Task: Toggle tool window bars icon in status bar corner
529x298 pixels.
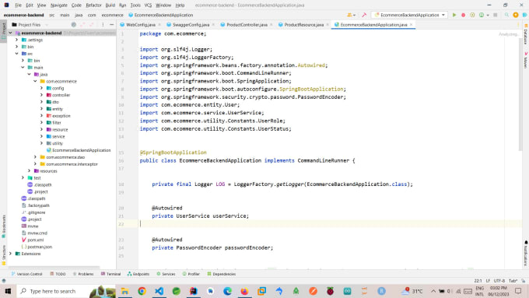Action: click(x=4, y=281)
